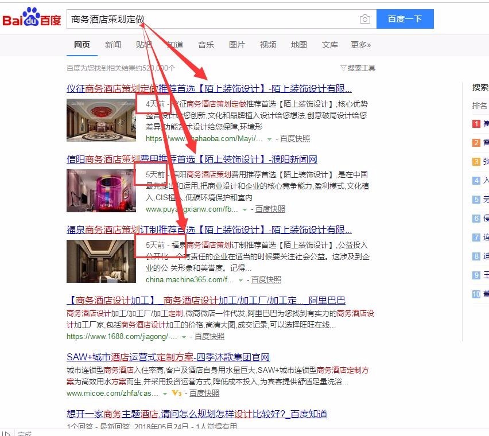Select rank 8 badge in sidebar list
The width and height of the screenshot is (489, 436).
(x=476, y=256)
